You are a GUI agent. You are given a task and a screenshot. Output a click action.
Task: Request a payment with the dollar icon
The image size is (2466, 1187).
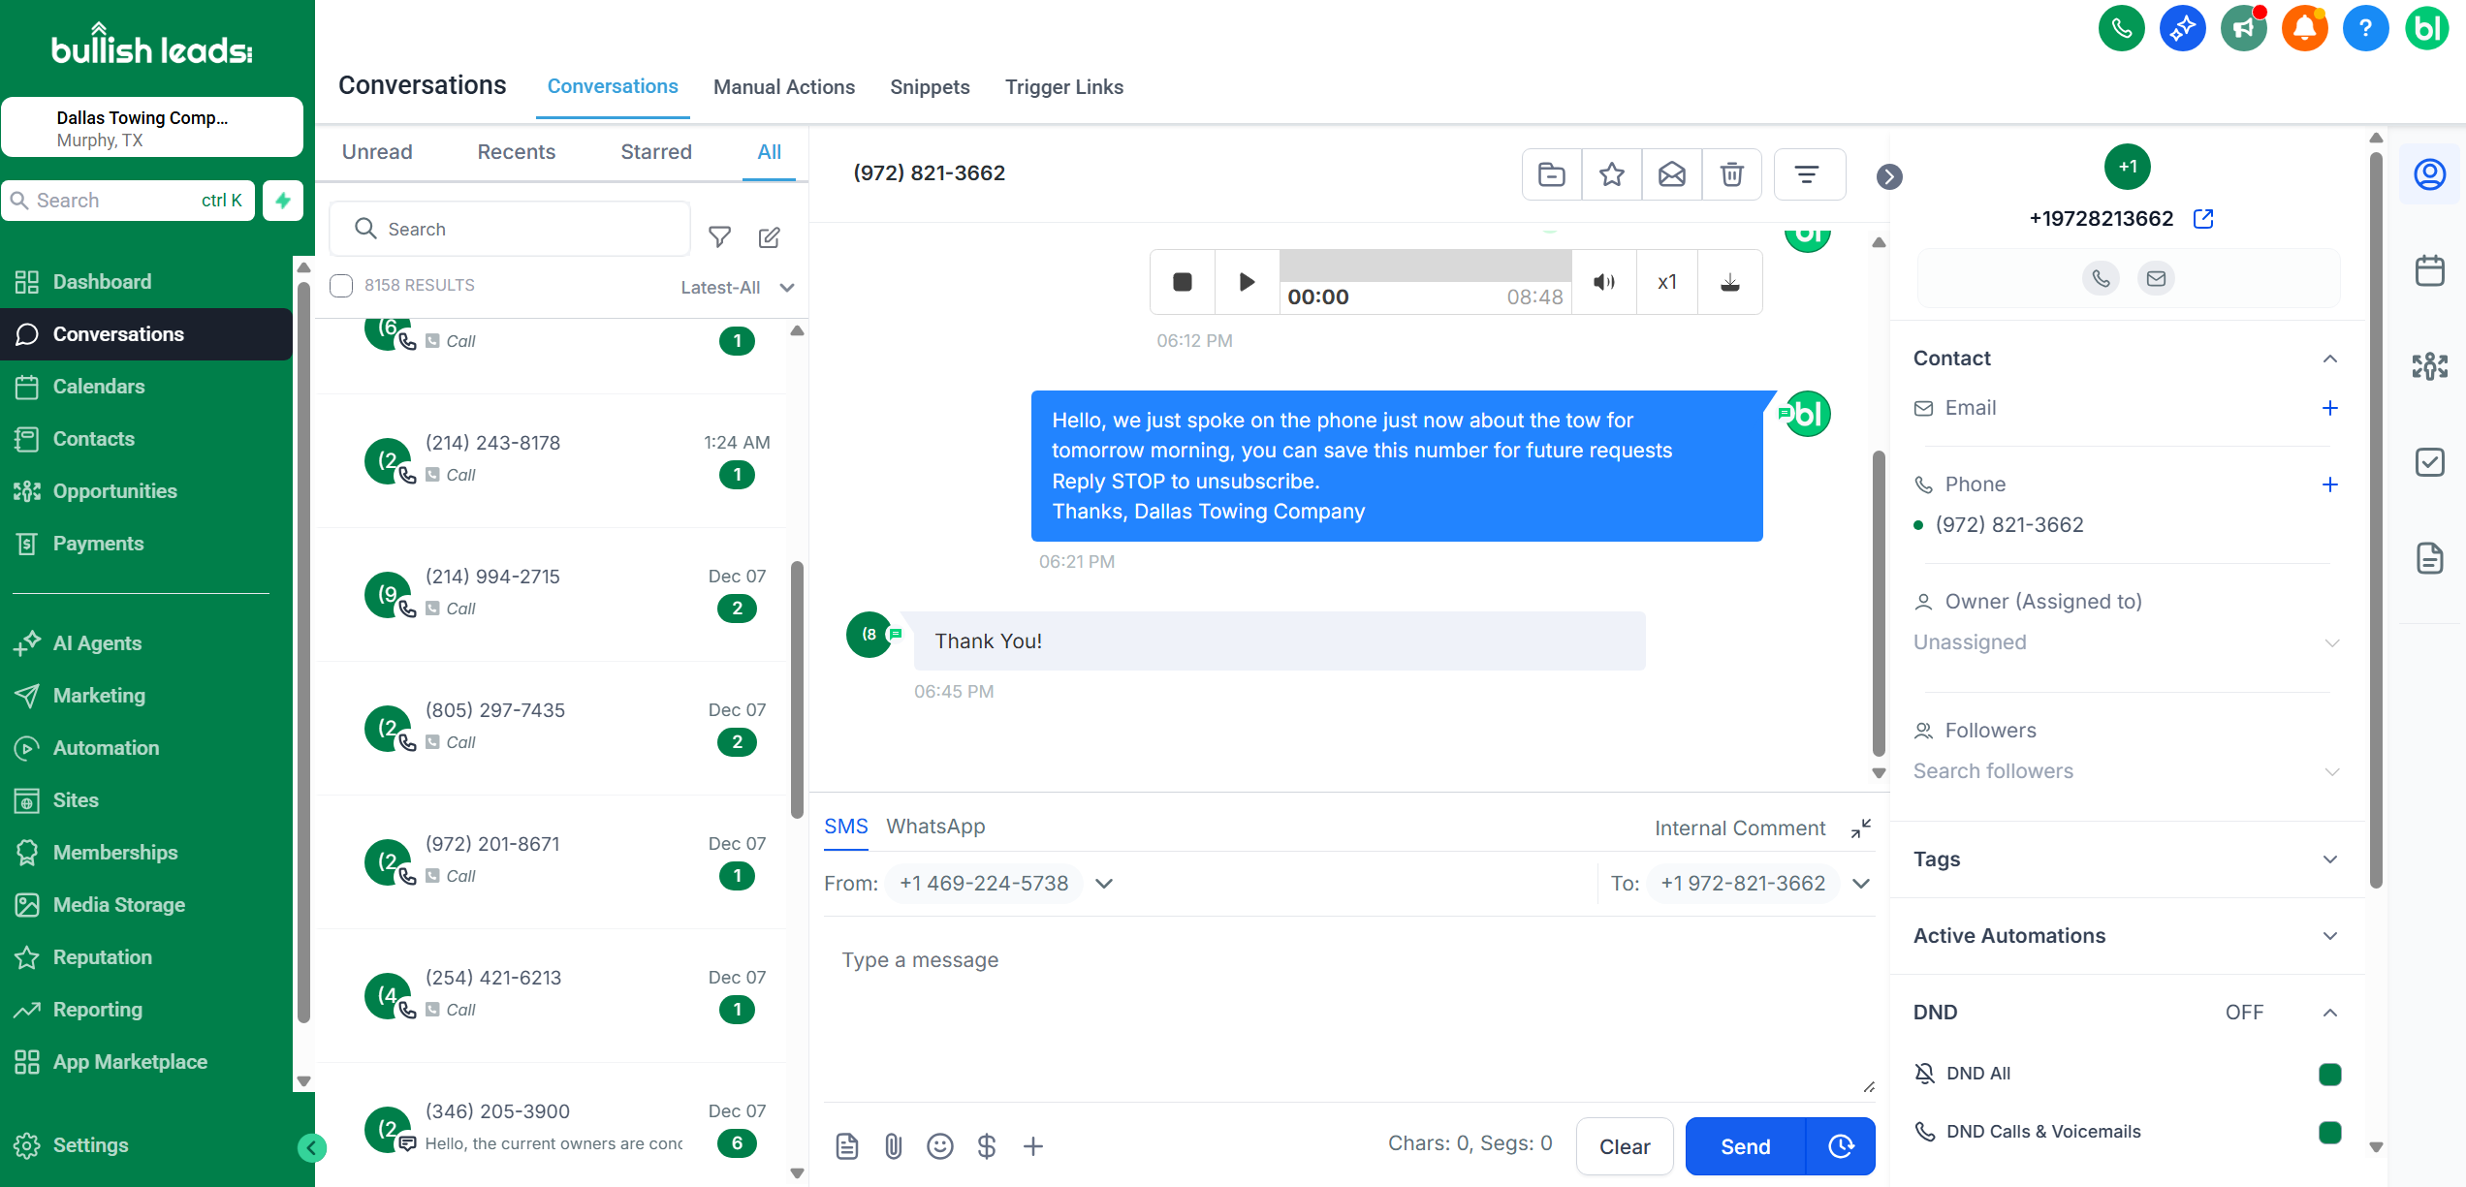[987, 1145]
